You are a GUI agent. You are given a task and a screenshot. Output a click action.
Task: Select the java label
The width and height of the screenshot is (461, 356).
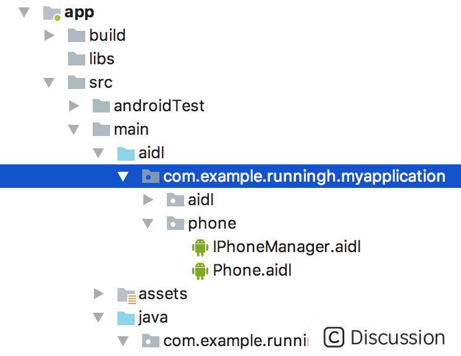click(153, 318)
